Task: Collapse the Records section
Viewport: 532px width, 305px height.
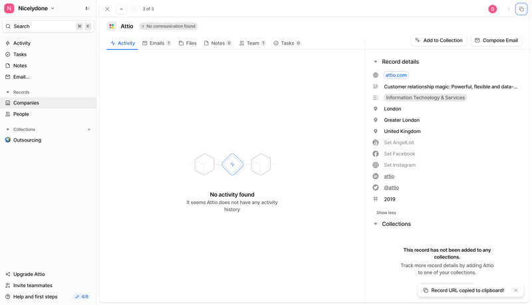Action: 8,92
